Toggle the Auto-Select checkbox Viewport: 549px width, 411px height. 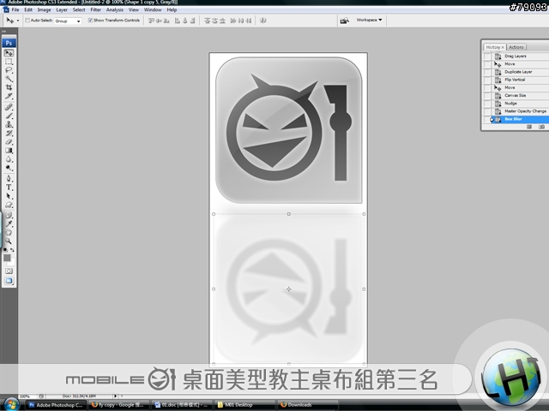(27, 21)
